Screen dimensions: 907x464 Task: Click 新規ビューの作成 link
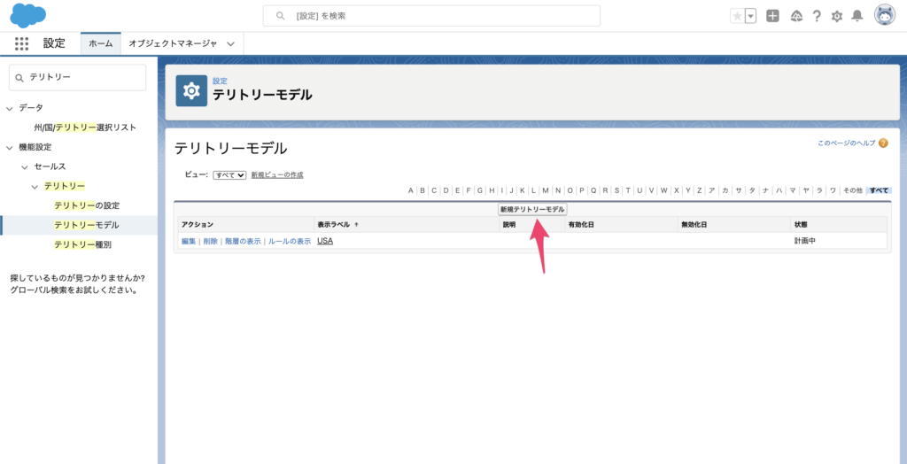(x=277, y=174)
